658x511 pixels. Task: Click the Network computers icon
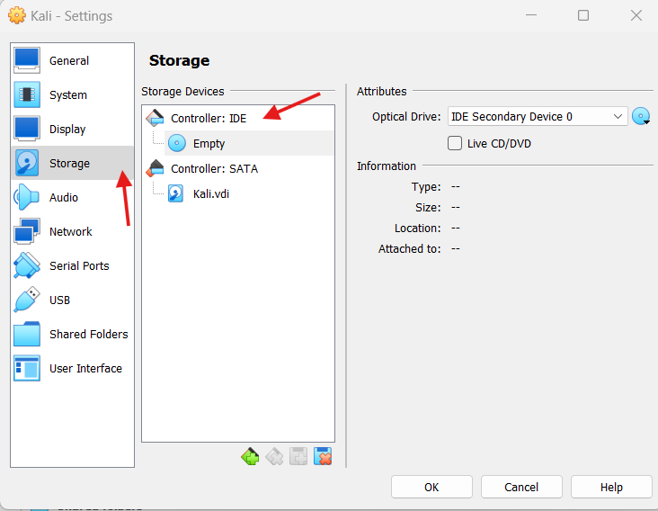coord(27,231)
